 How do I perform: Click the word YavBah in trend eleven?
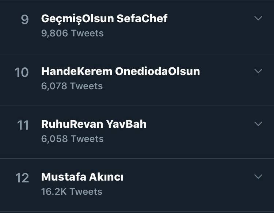pyautogui.click(x=126, y=124)
